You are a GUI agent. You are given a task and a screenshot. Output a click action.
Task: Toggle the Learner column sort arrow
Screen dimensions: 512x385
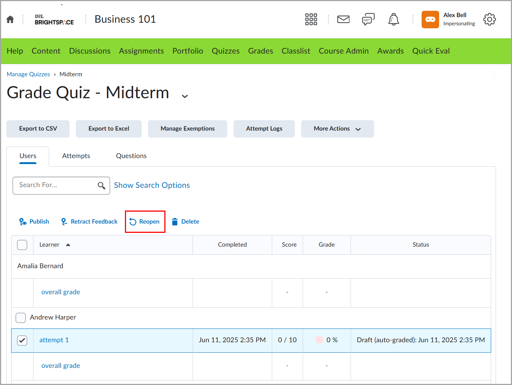68,245
